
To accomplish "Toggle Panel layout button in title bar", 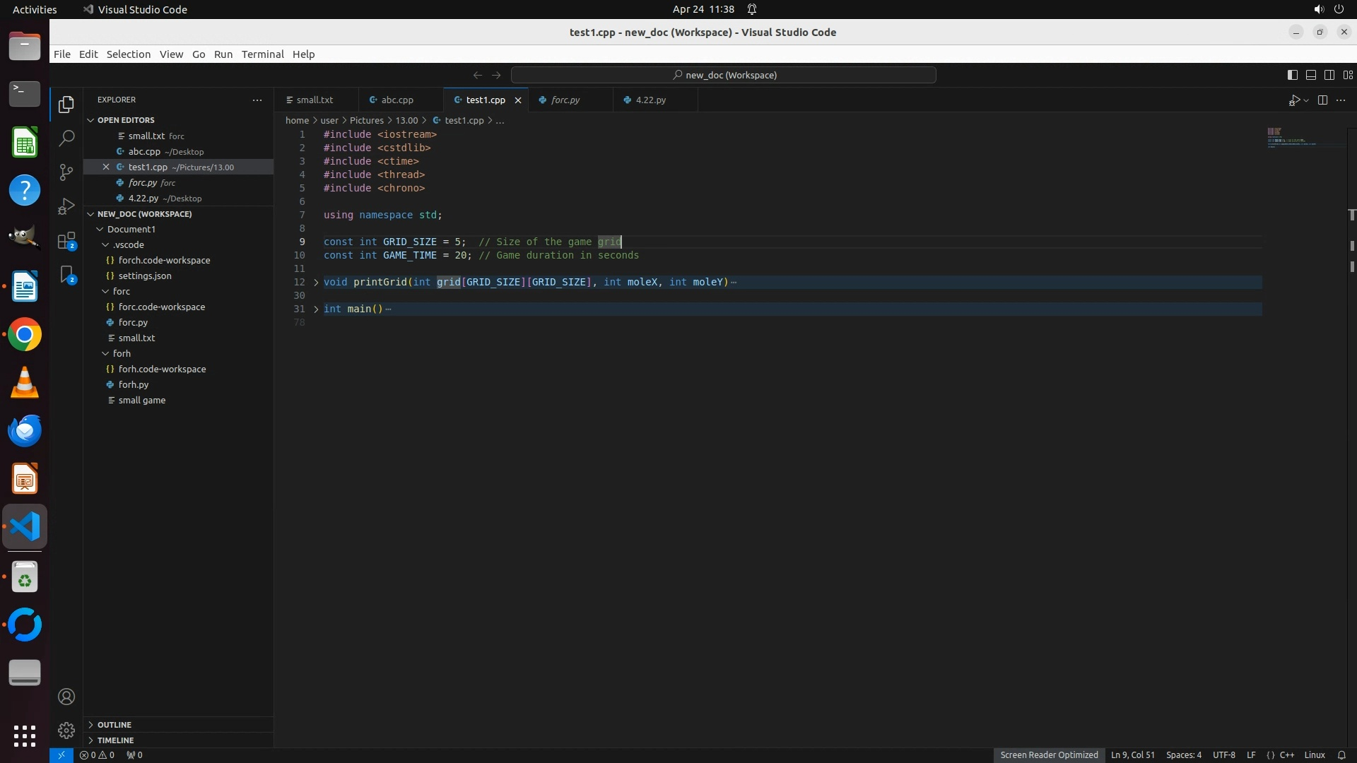I will (1310, 75).
